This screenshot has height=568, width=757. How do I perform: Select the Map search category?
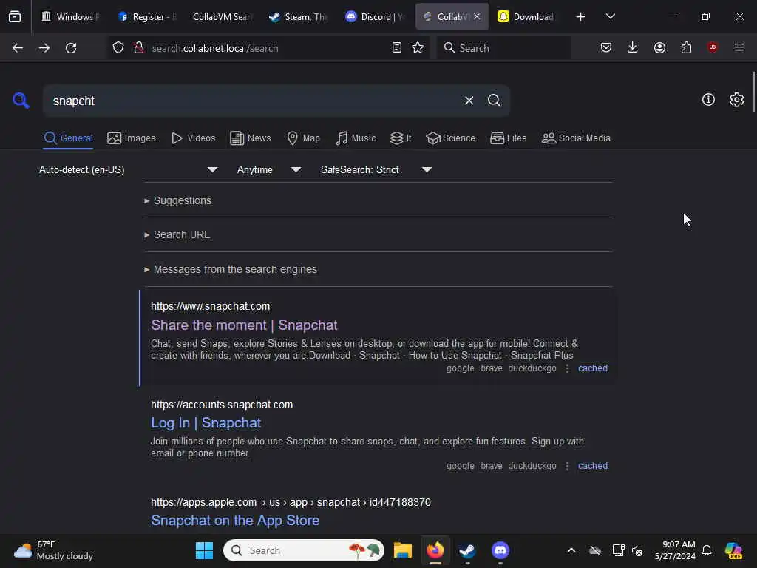tap(303, 138)
